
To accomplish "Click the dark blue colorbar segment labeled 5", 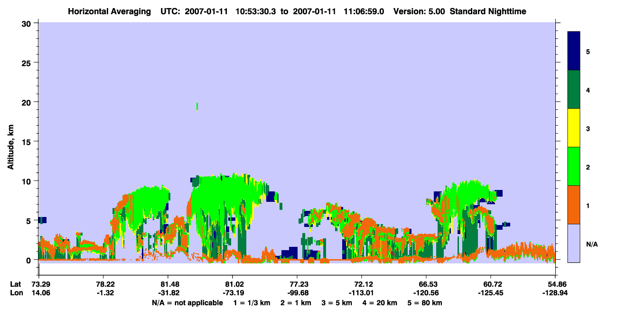I will 574,51.
